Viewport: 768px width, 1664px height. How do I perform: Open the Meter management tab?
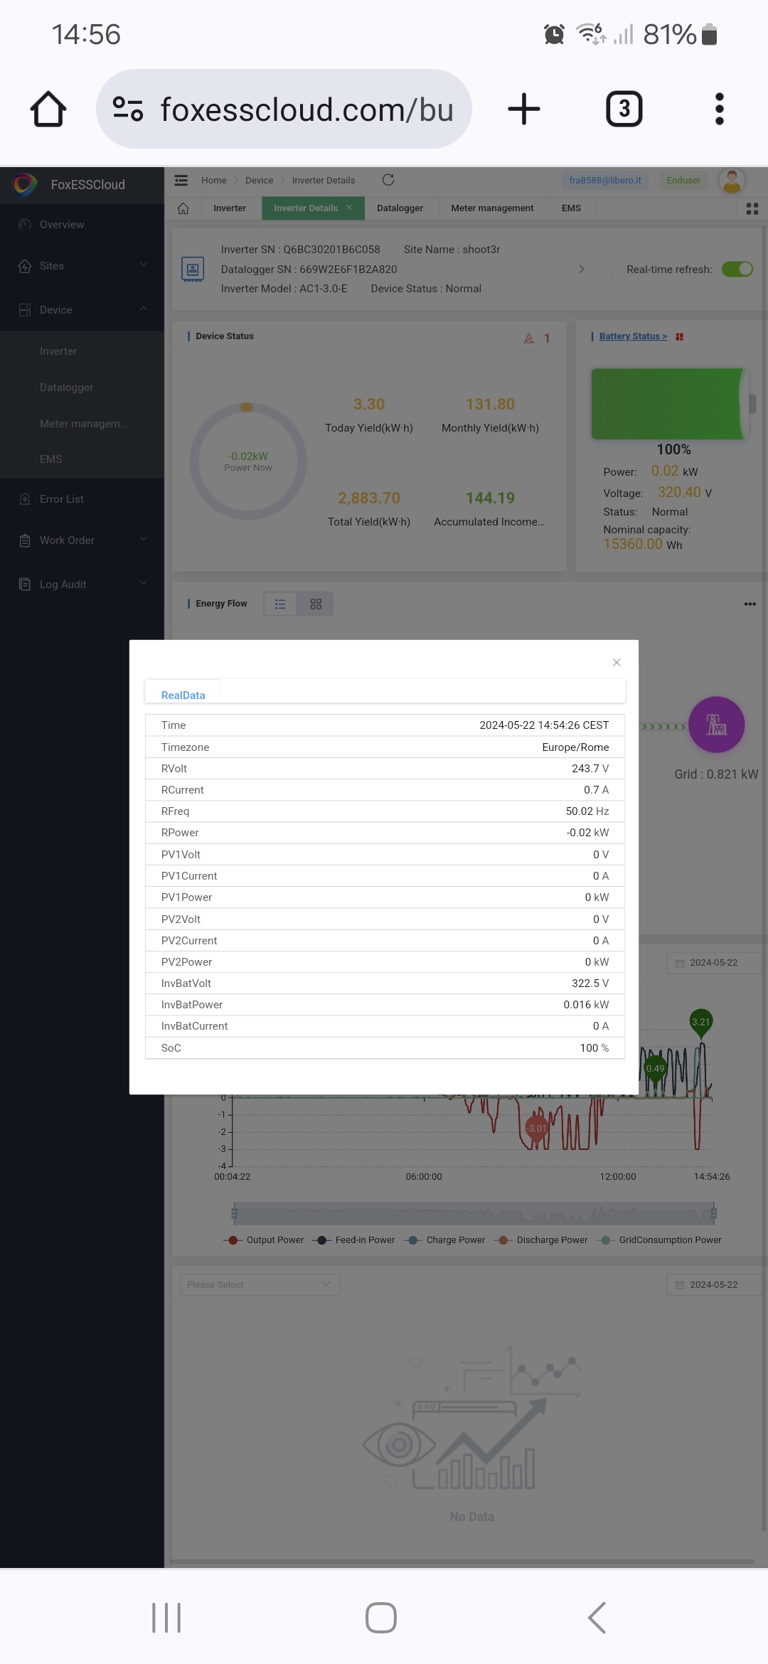pos(492,208)
